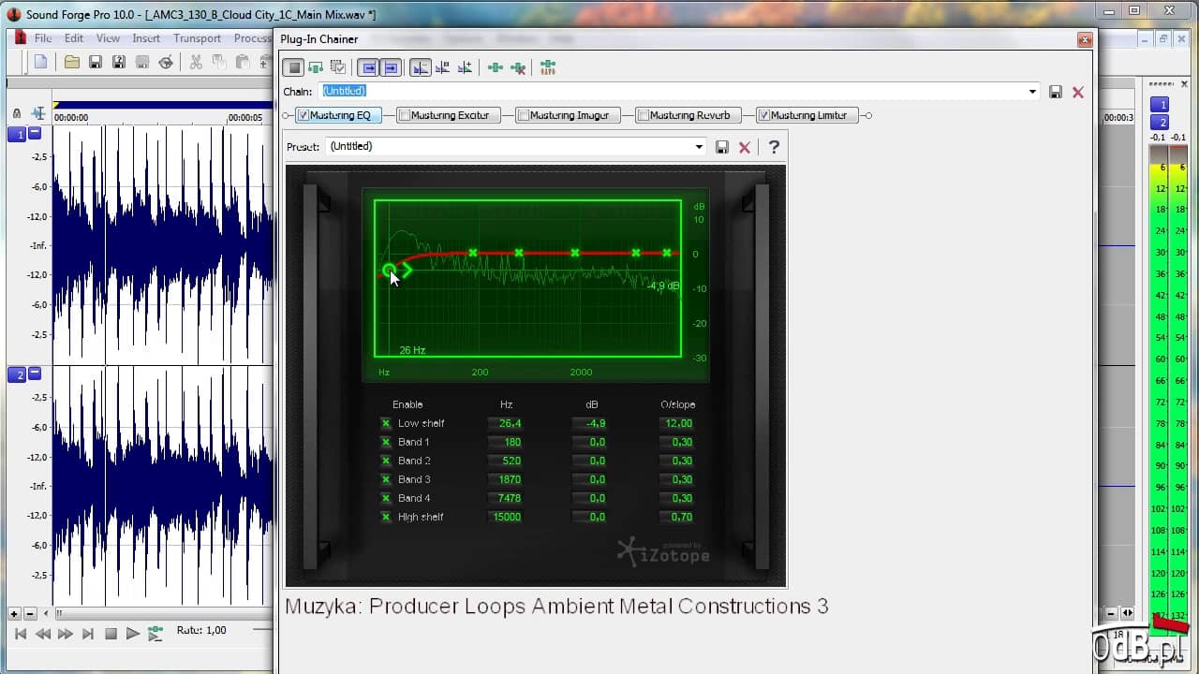Click the Process Selection icon in Plug-In Chainer

coord(316,67)
